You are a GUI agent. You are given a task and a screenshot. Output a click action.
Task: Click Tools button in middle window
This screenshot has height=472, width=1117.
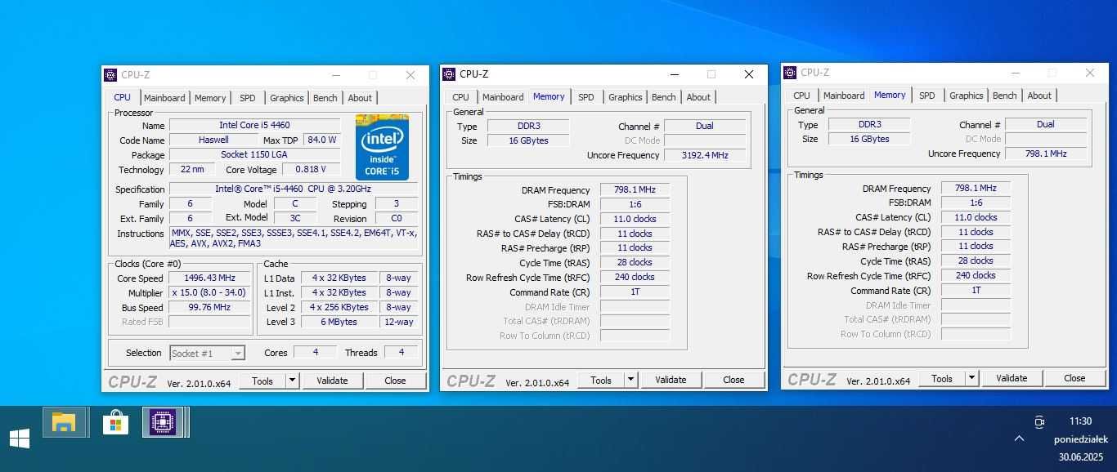(x=601, y=380)
